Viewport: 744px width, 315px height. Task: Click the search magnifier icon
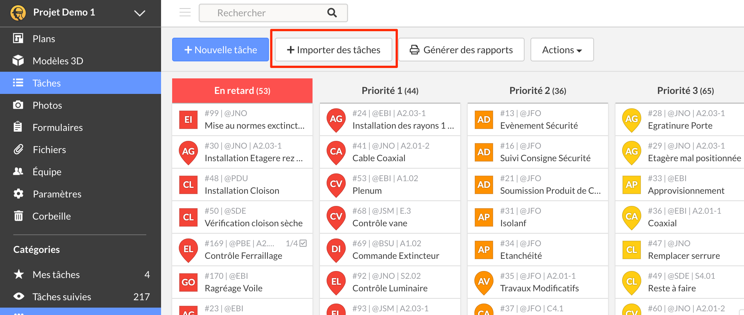coord(332,13)
